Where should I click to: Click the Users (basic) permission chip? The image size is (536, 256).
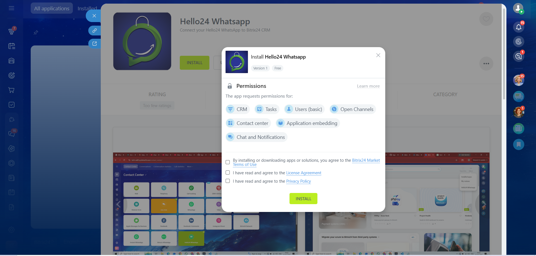pyautogui.click(x=304, y=109)
